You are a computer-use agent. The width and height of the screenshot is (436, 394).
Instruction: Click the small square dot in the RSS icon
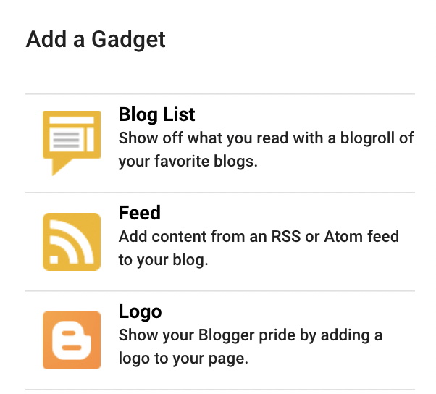pos(54,259)
